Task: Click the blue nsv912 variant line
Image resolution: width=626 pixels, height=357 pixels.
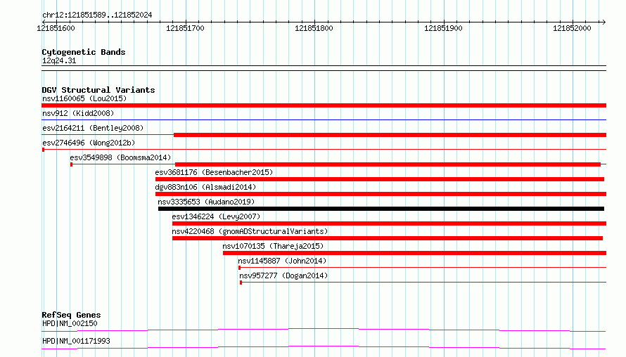Action: coord(324,119)
